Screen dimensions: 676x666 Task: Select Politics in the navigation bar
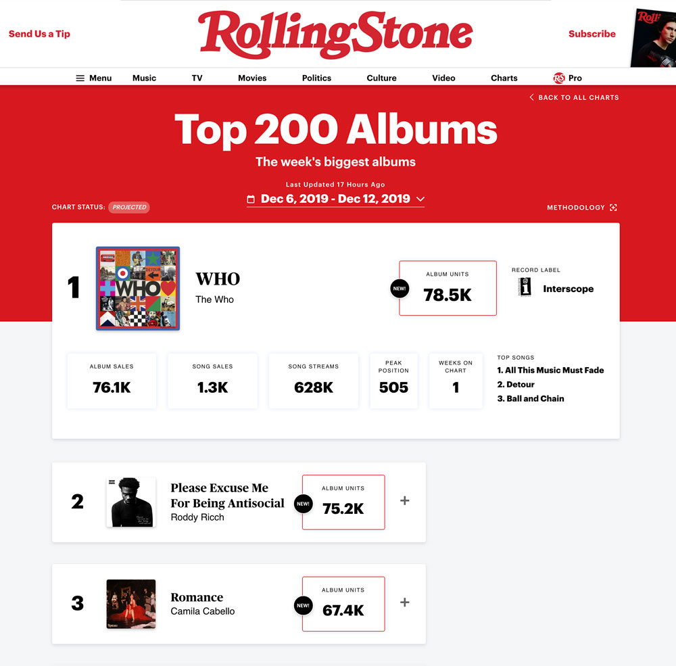point(316,78)
